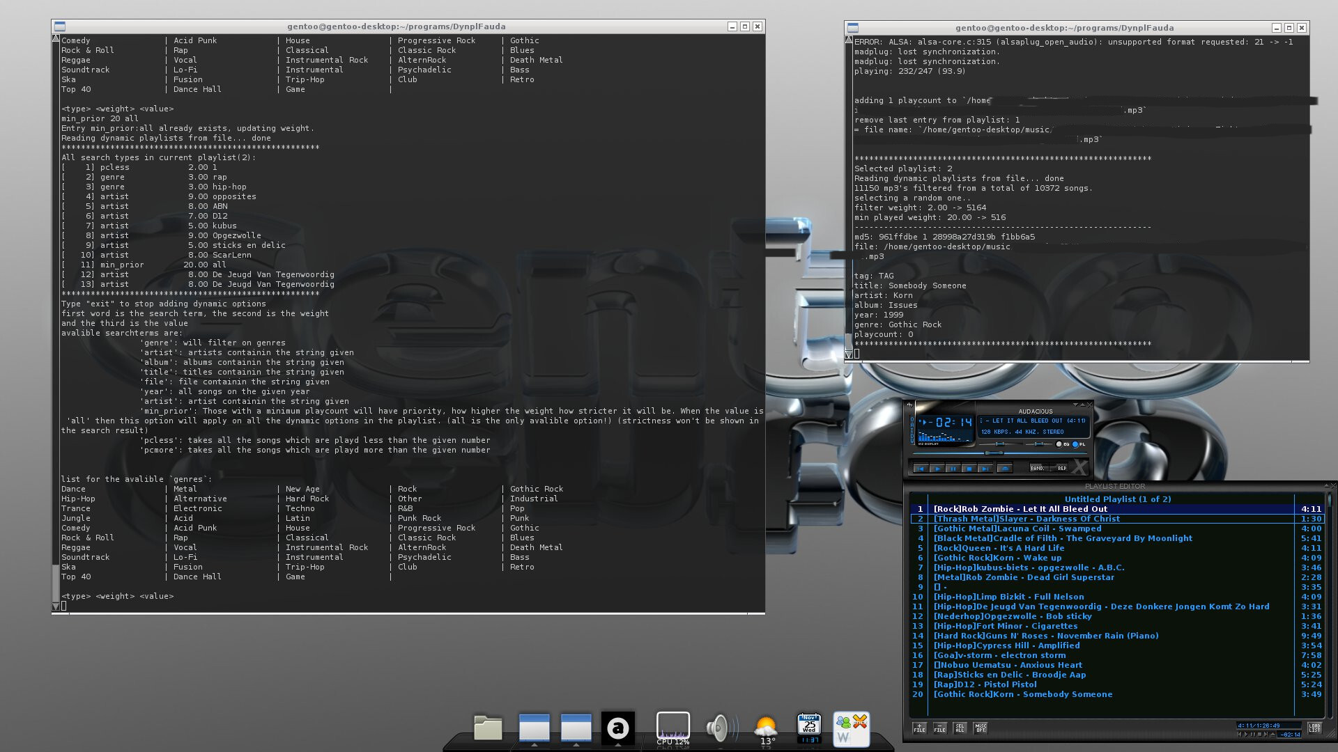Go to previous track button
The image size is (1338, 752).
[x=921, y=469]
